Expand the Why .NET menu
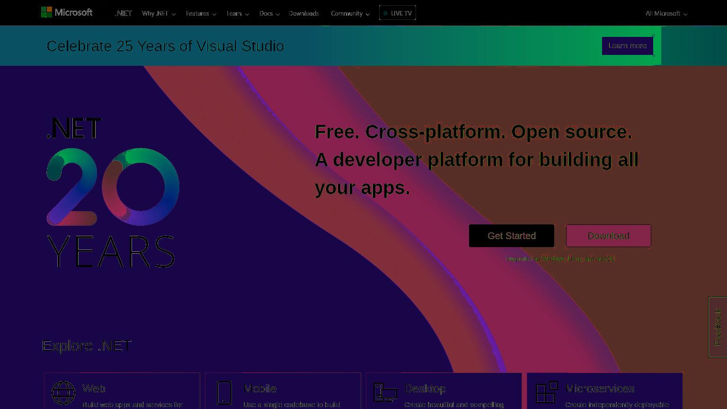This screenshot has height=409, width=727. (x=159, y=13)
